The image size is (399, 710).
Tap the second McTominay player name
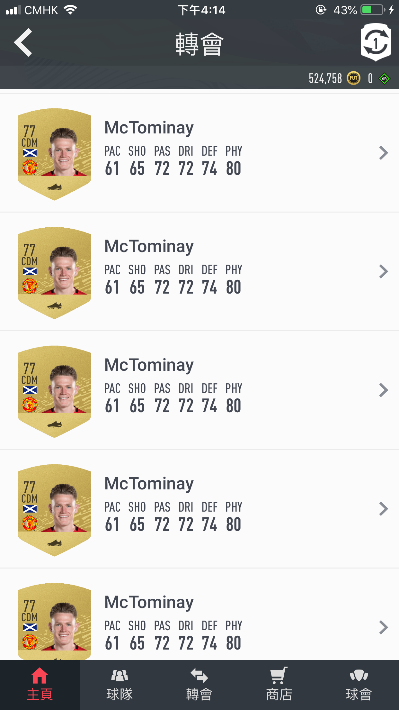(149, 247)
